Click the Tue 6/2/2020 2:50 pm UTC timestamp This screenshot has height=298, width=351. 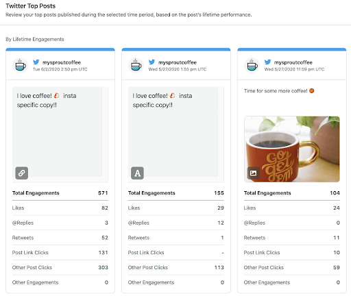[x=60, y=69]
